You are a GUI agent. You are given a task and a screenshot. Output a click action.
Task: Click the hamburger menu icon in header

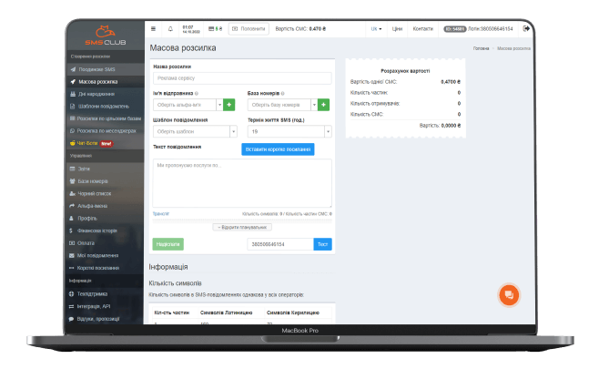[x=153, y=29]
